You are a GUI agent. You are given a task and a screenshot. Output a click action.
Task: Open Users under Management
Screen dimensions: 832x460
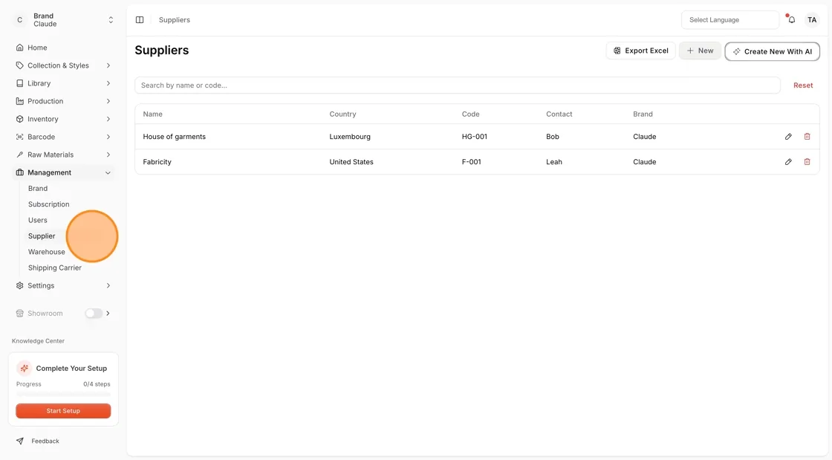click(38, 220)
